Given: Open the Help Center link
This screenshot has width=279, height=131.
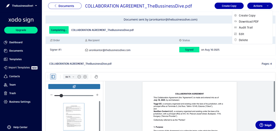Looking at the screenshot, I should [20, 127].
